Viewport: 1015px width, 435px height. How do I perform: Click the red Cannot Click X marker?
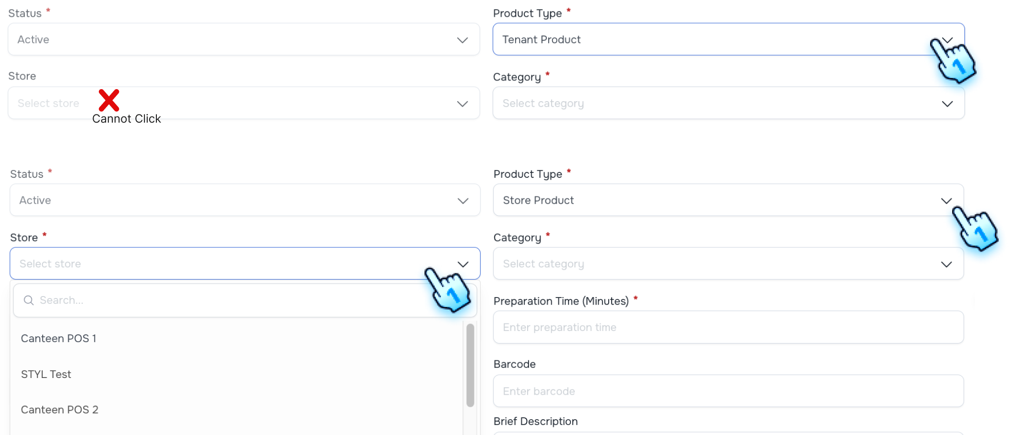[109, 100]
